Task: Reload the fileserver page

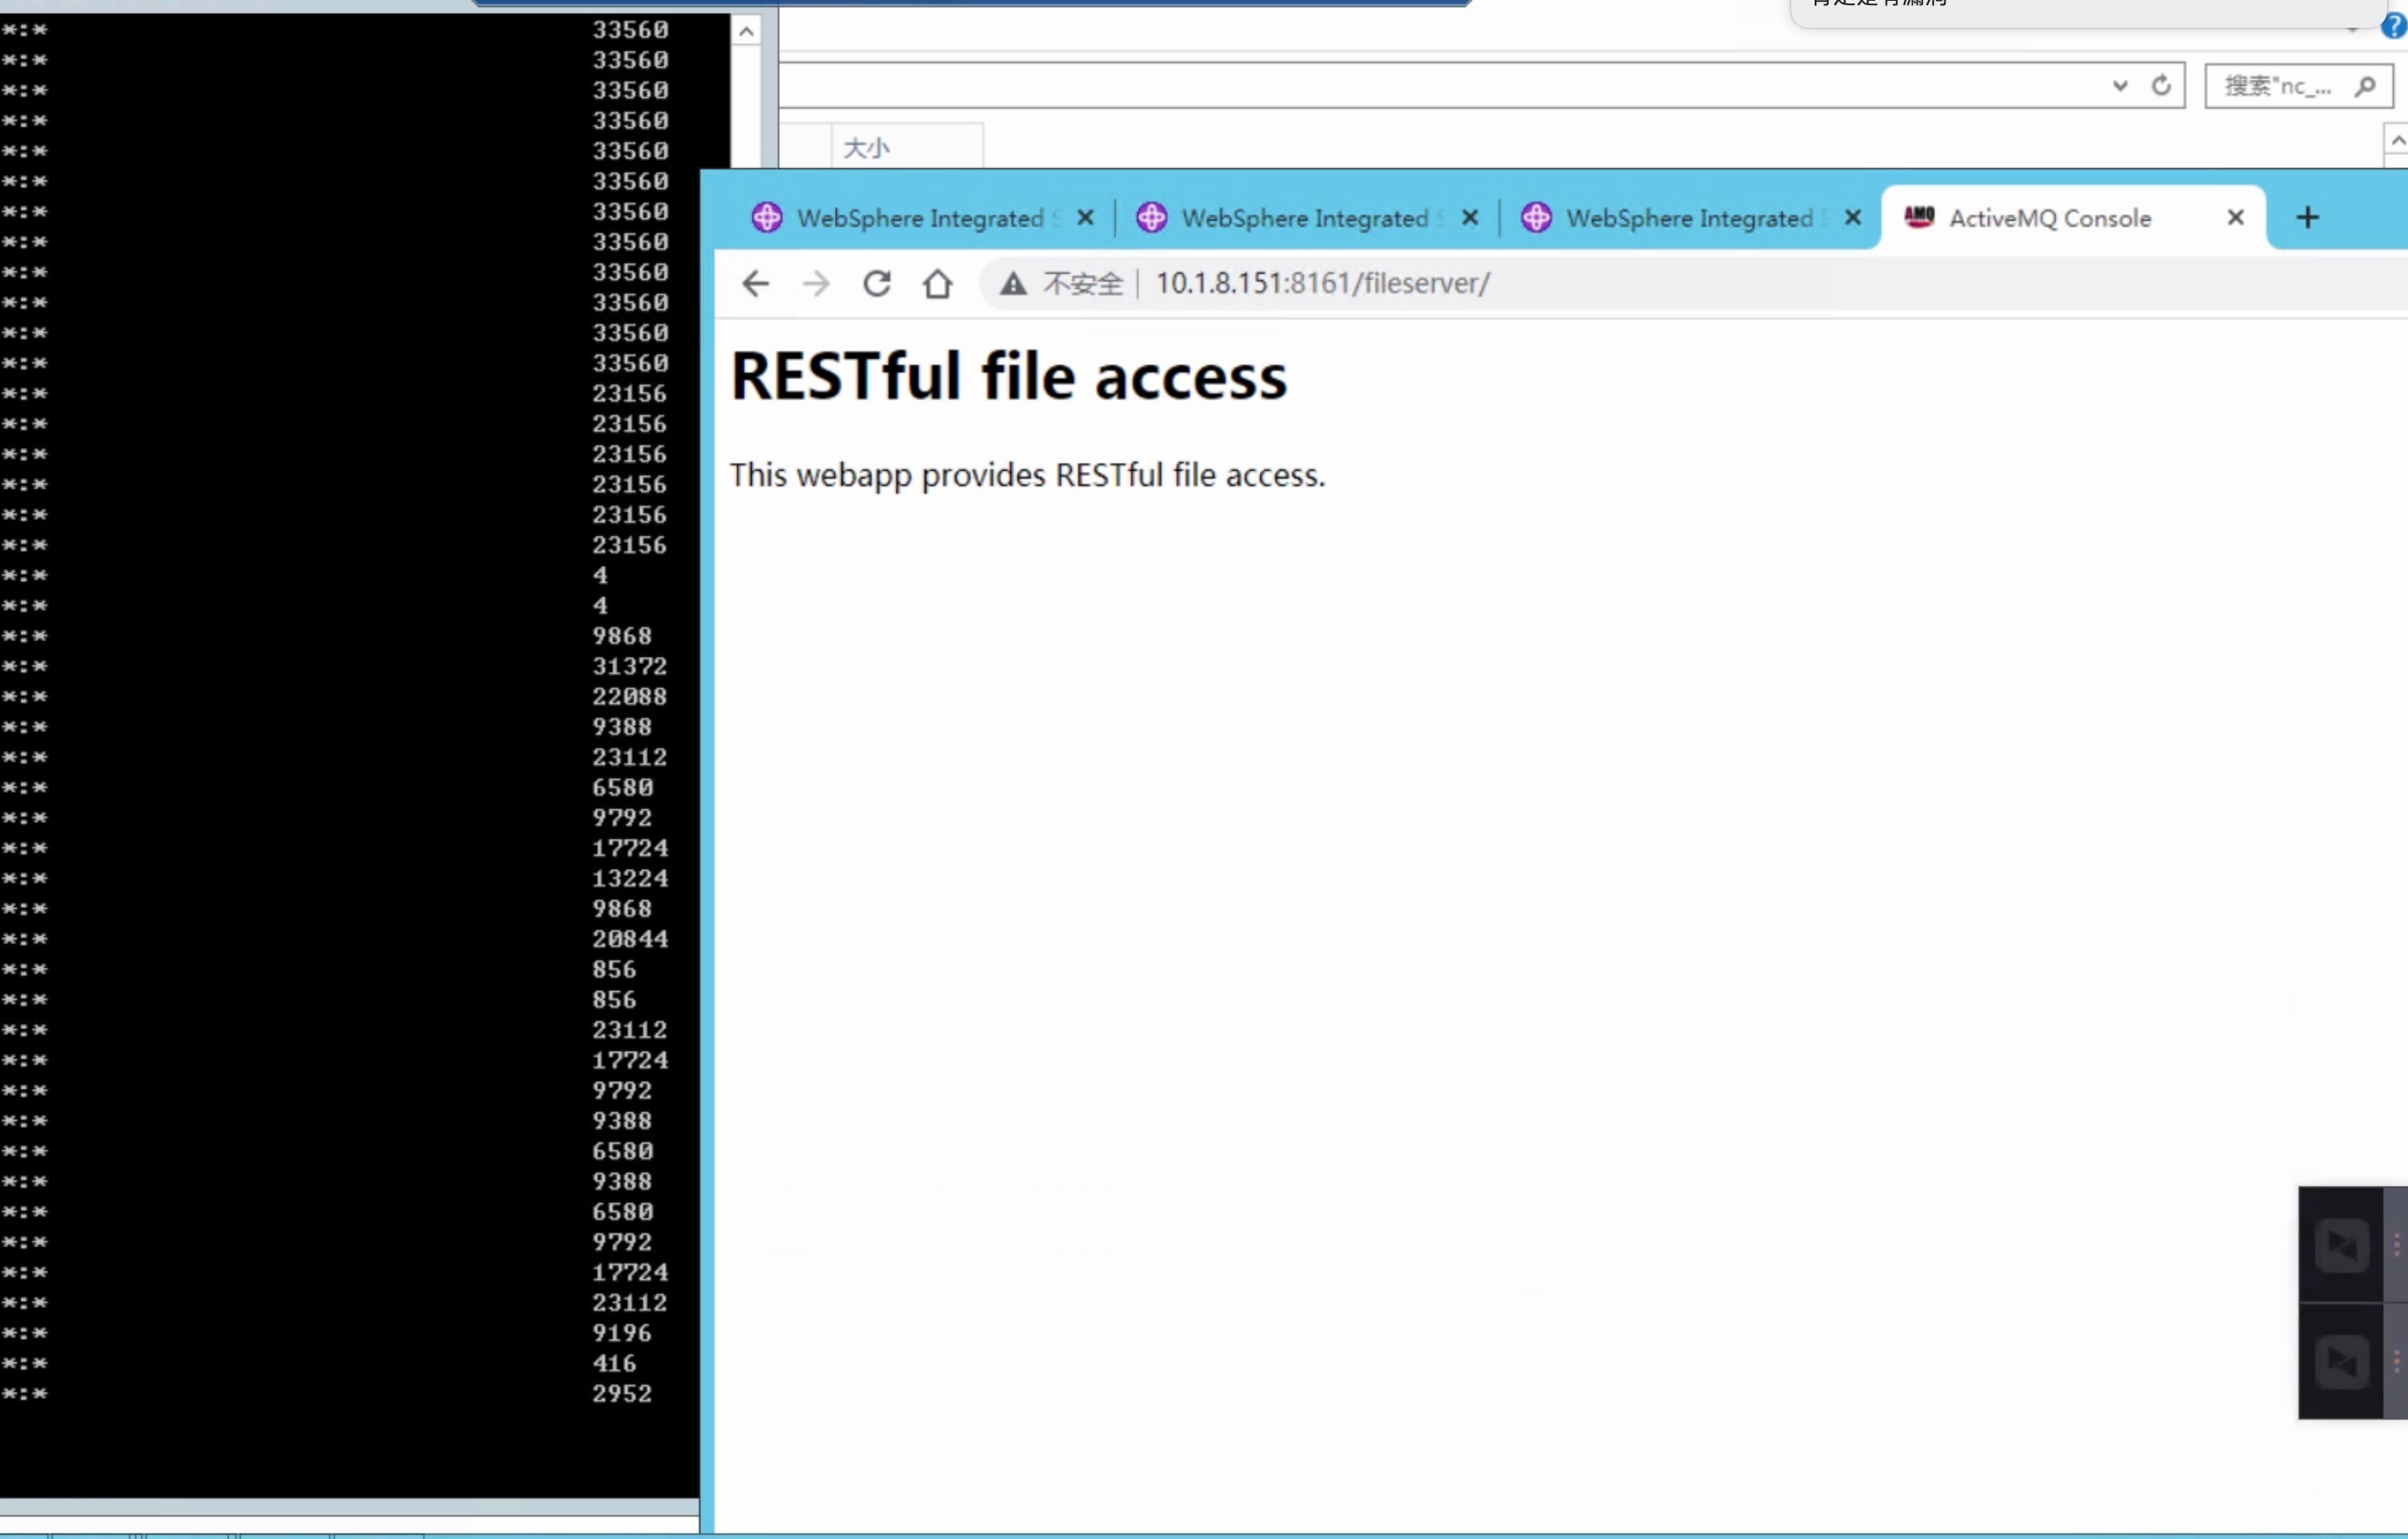Action: tap(877, 284)
